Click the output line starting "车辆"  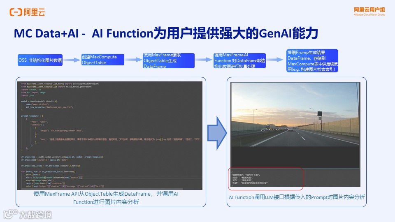pos(250,183)
